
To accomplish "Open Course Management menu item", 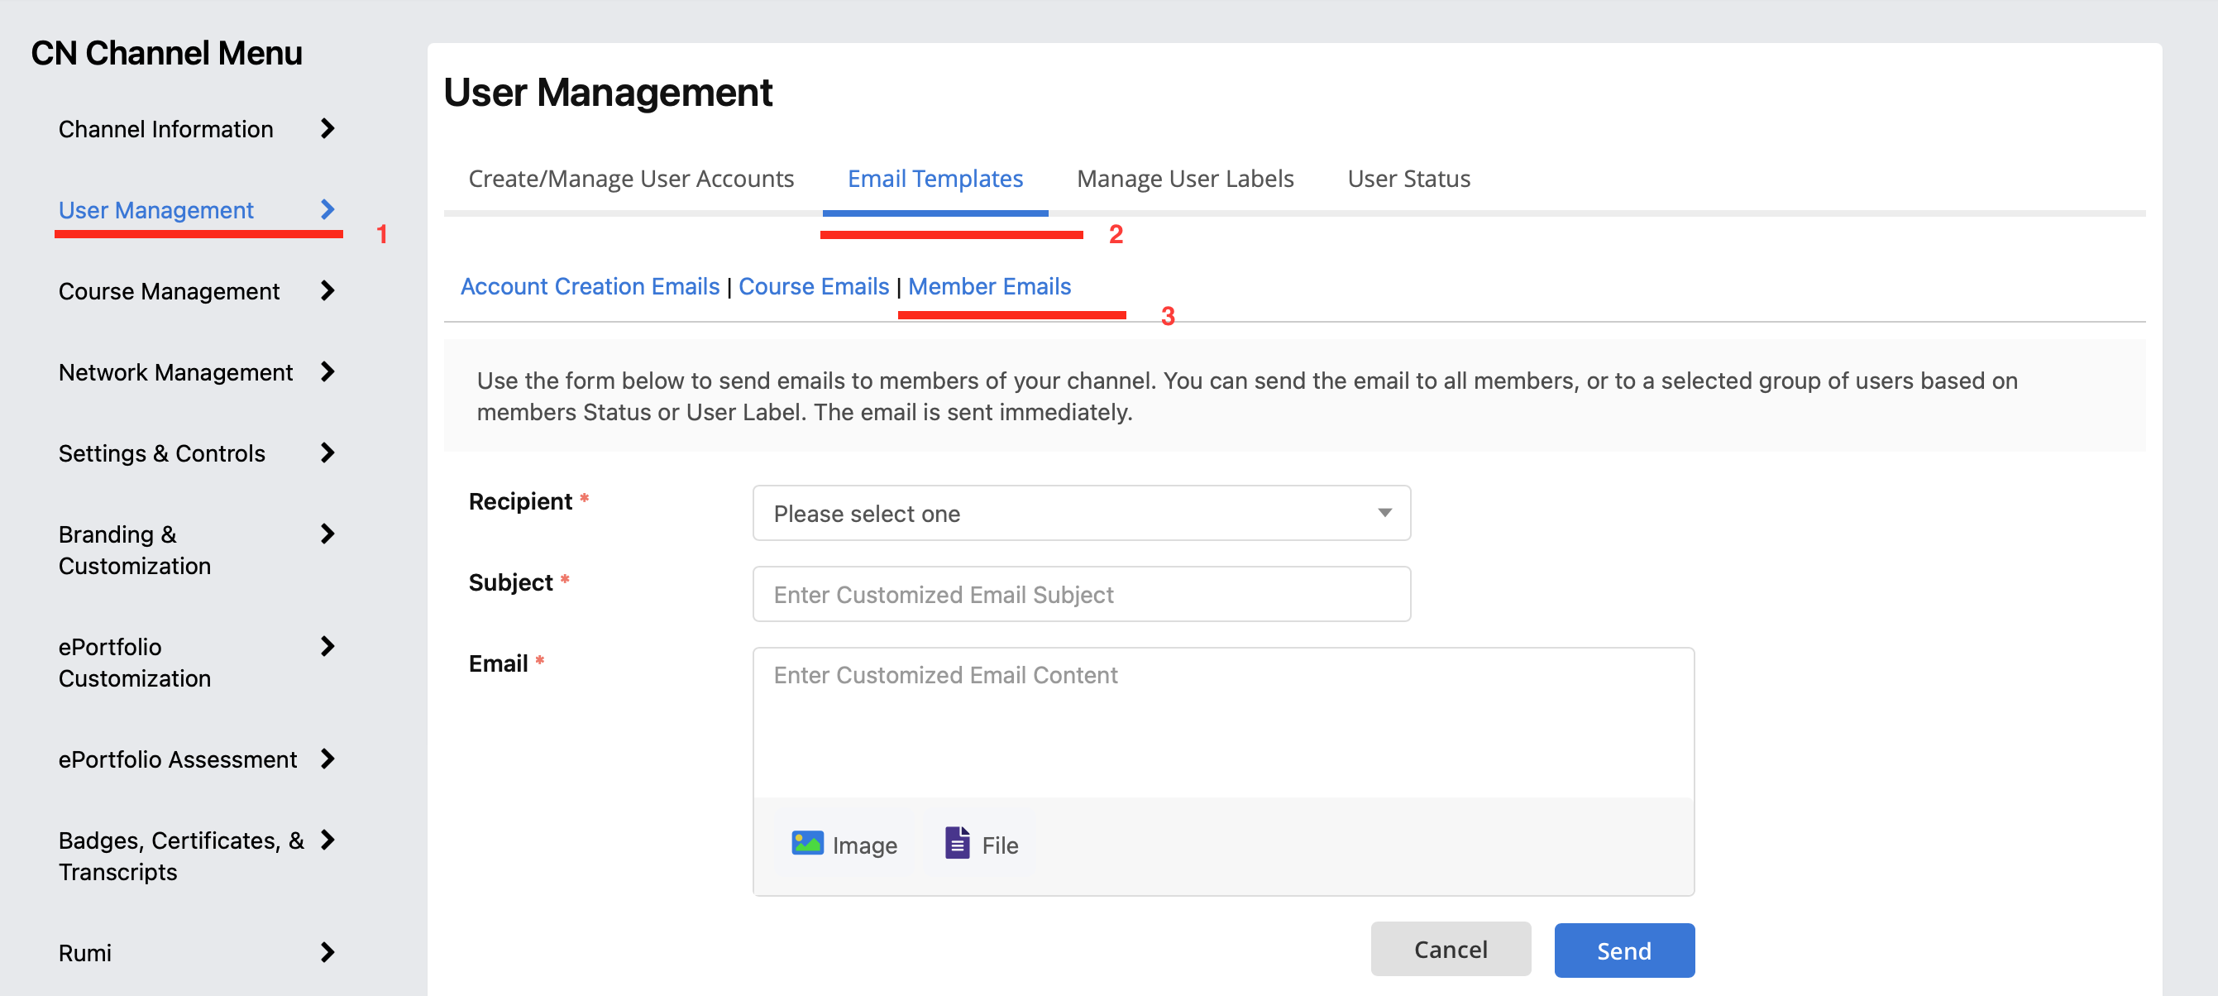I will point(169,291).
